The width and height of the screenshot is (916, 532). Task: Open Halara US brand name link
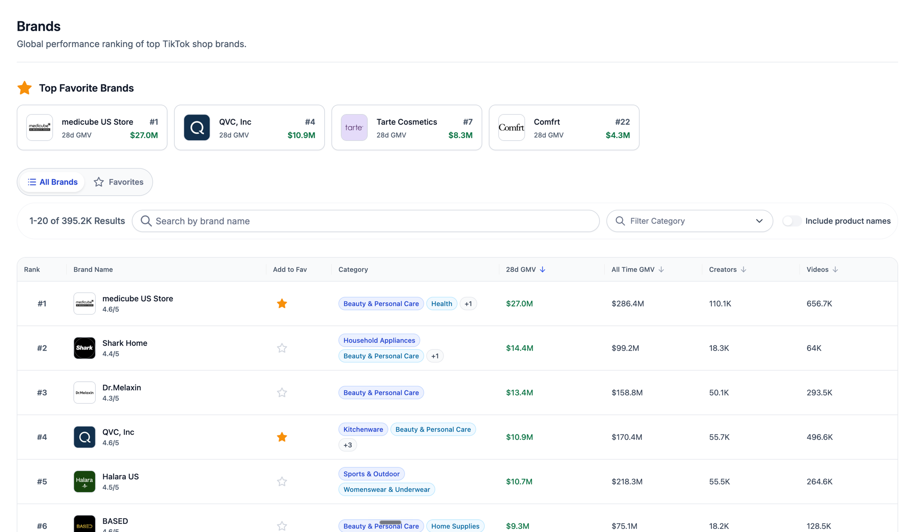[120, 476]
